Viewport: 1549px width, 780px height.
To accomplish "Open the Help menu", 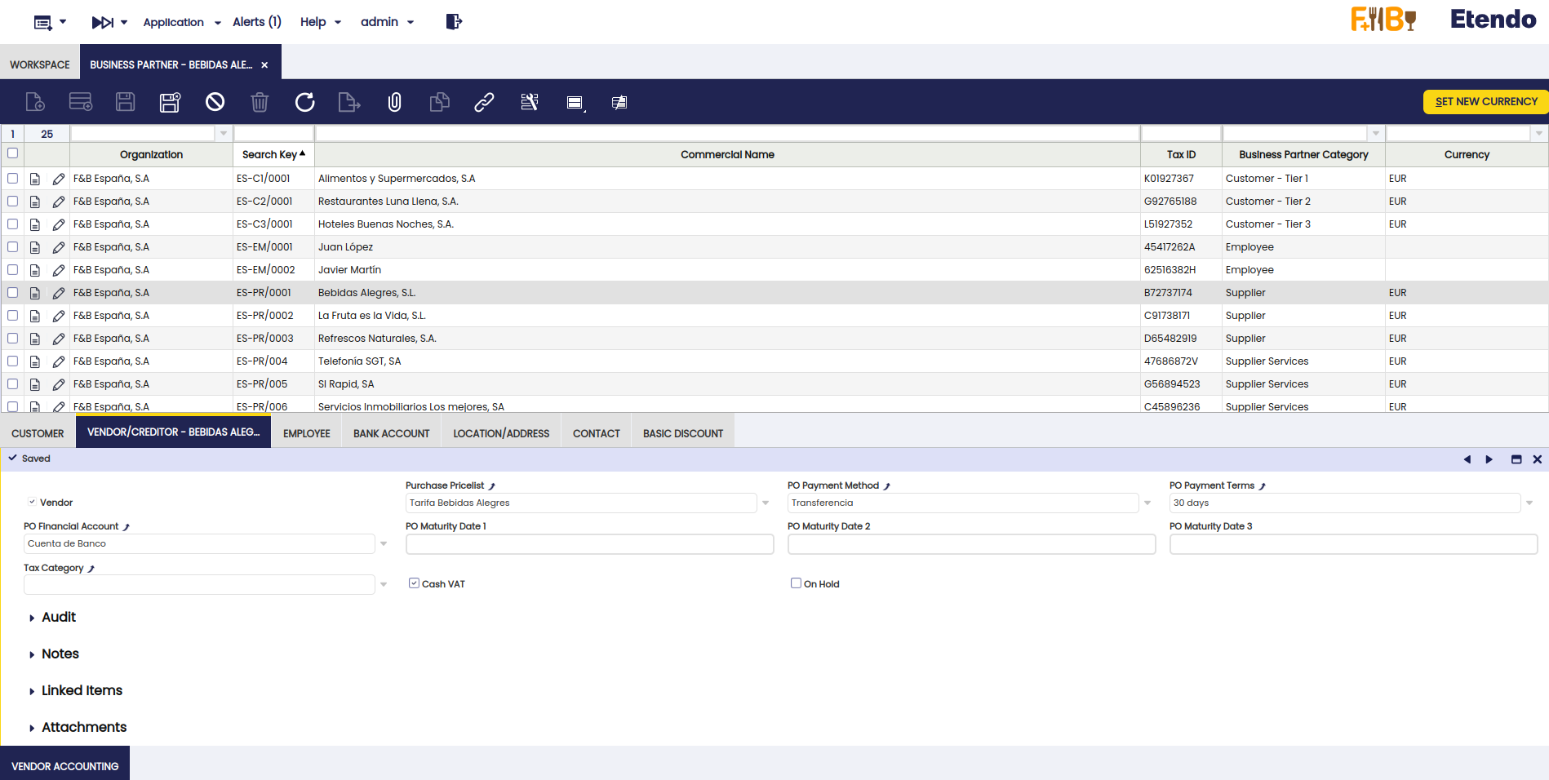I will 320,22.
